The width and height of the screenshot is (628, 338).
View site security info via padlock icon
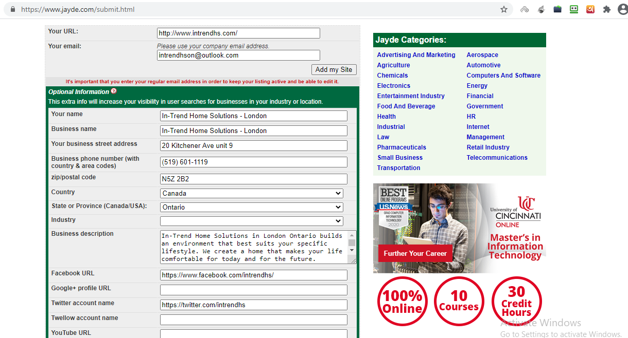[12, 9]
